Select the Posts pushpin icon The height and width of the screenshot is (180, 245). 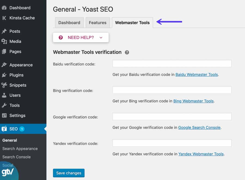pos(5,31)
